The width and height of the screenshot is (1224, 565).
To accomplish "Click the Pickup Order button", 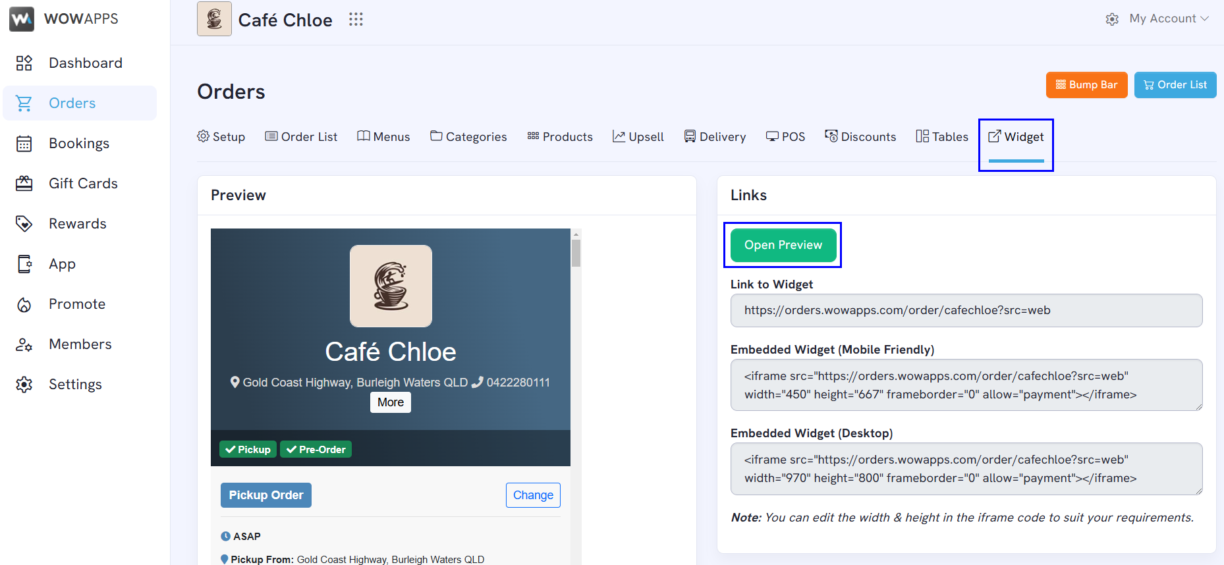I will [266, 495].
